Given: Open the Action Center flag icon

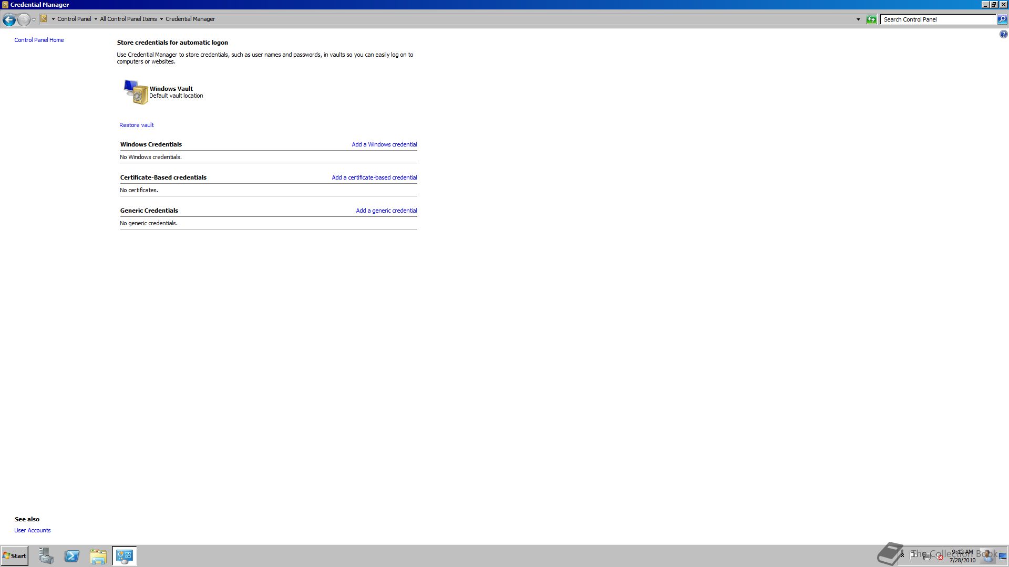Looking at the screenshot, I should point(914,555).
